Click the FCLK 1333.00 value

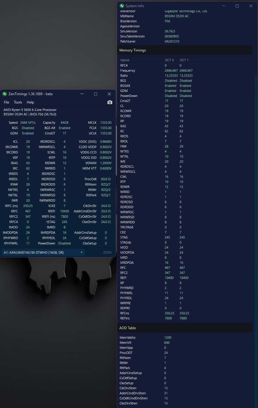coord(106,128)
